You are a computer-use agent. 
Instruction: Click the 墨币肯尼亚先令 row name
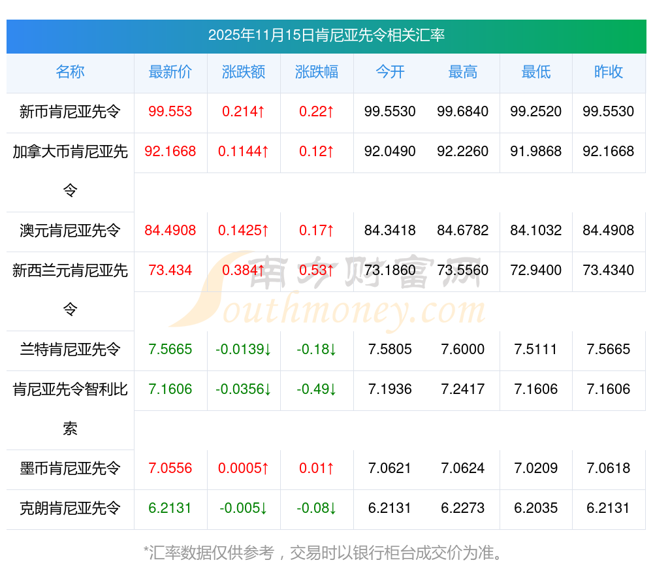pyautogui.click(x=70, y=468)
